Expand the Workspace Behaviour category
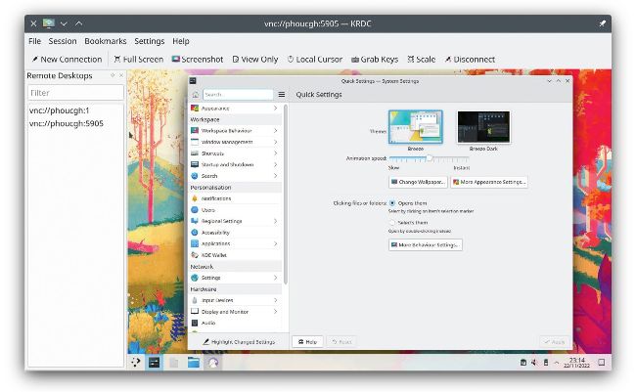Image resolution: width=636 pixels, height=392 pixels. click(235, 130)
